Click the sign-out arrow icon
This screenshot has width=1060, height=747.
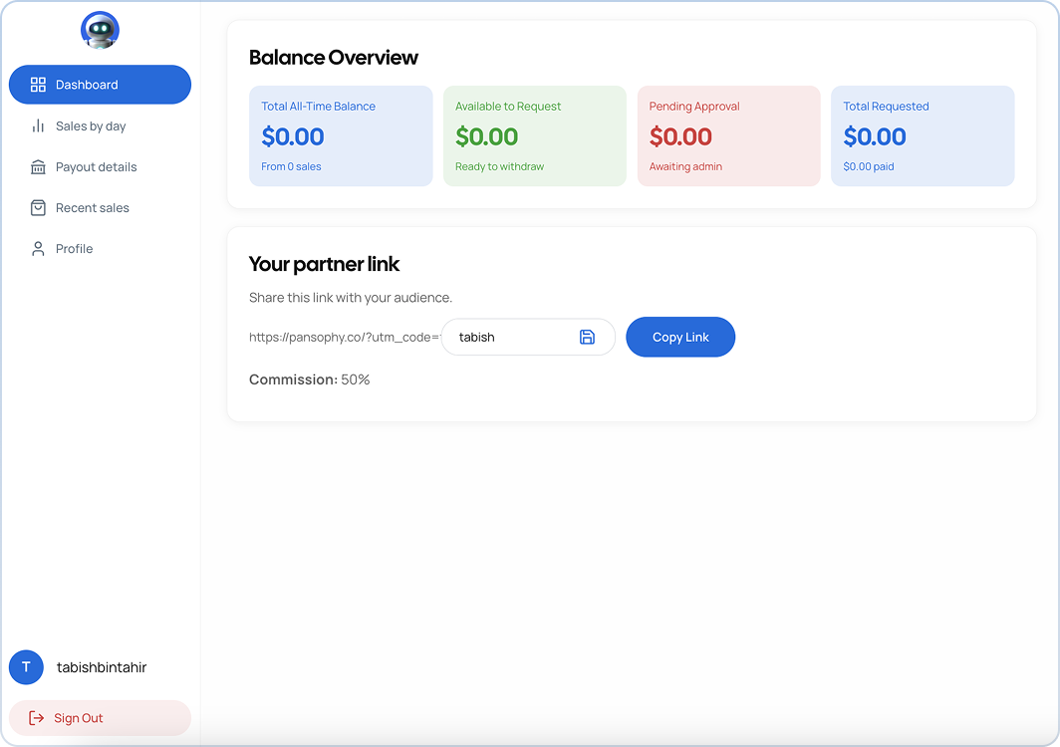(x=37, y=718)
